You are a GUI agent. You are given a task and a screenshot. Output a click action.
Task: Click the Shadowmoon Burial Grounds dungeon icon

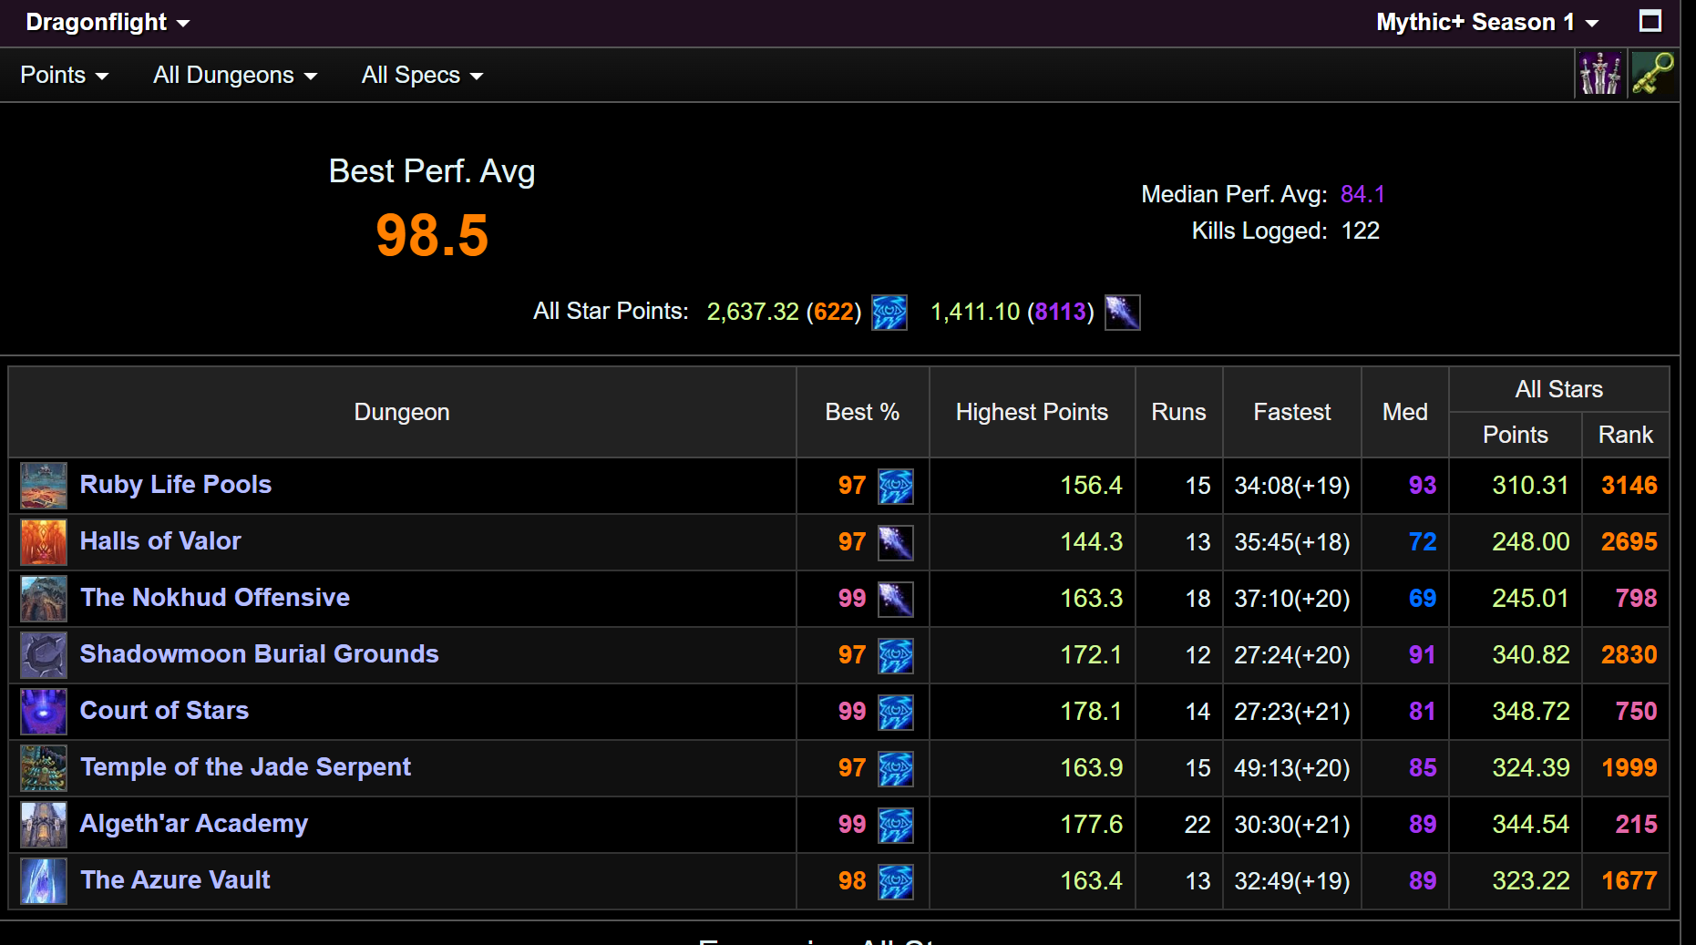point(43,655)
